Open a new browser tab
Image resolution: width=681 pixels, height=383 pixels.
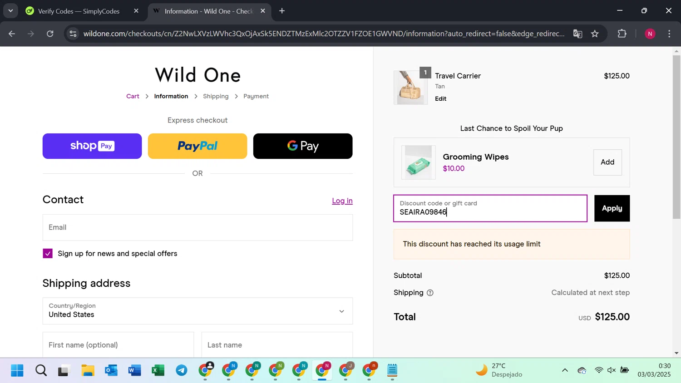click(x=282, y=11)
